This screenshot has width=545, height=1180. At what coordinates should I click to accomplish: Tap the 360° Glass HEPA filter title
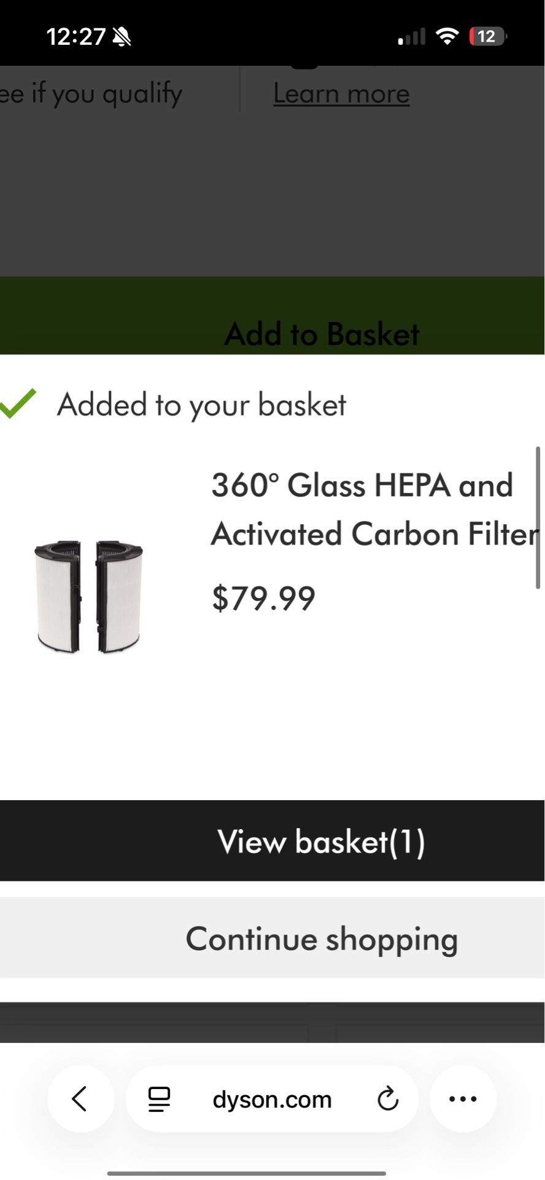click(374, 509)
